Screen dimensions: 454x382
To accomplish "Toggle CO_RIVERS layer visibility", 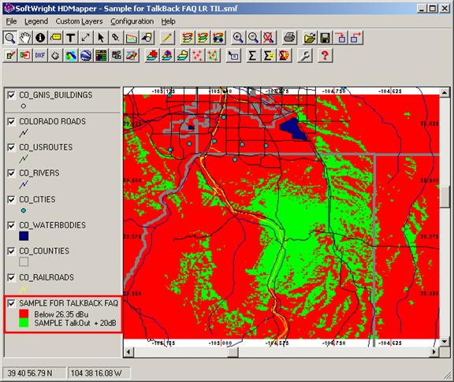I will point(11,173).
